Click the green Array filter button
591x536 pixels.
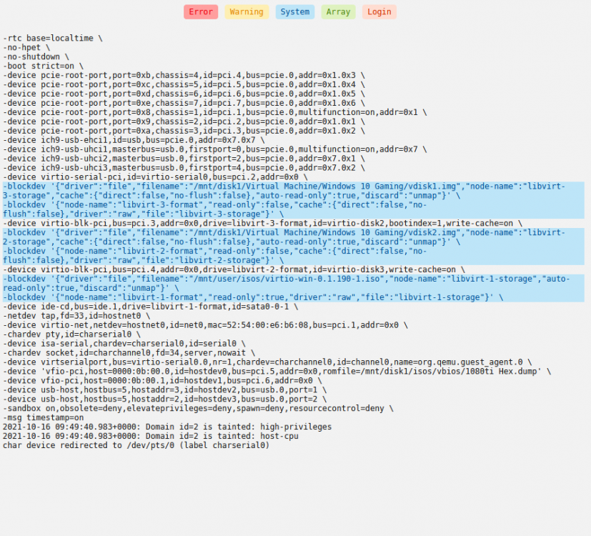tap(338, 12)
